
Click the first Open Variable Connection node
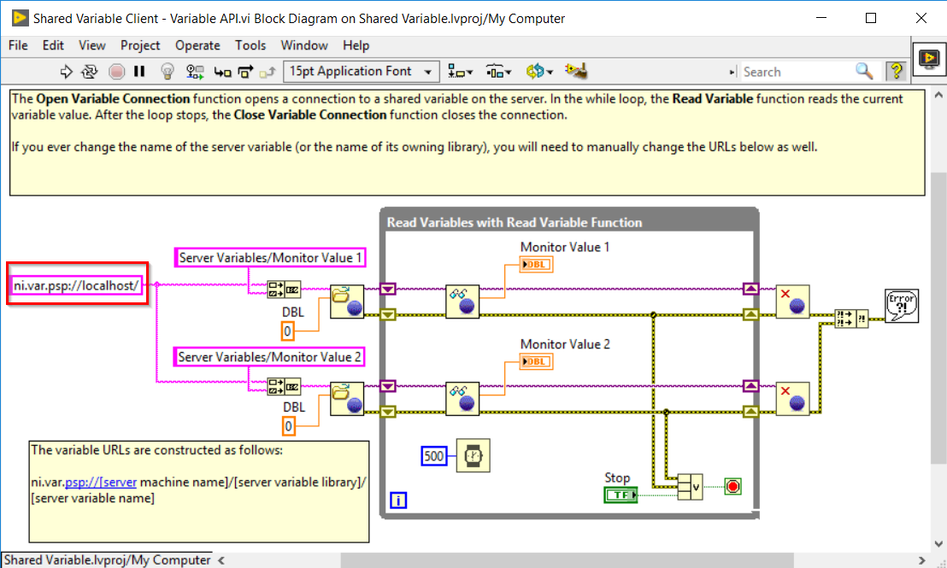tap(347, 303)
